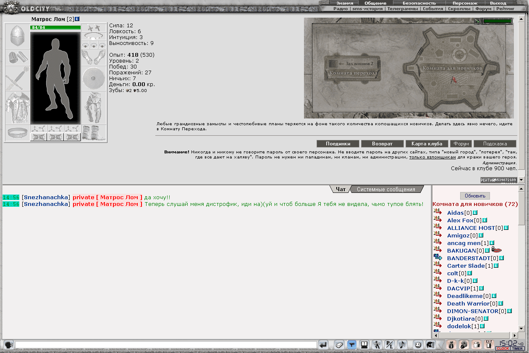
Task: Toggle the chat filter funnel button
Action: tap(351, 345)
